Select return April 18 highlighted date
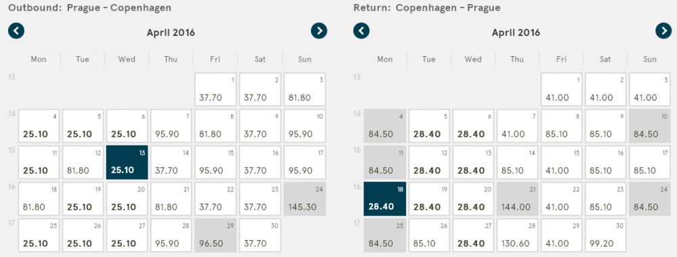This screenshot has height=257, width=677. click(385, 199)
